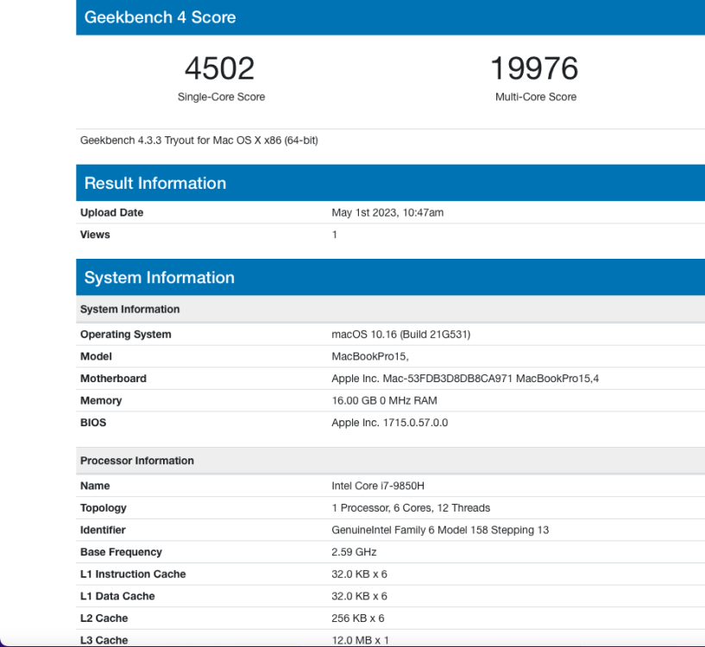
Task: Click the Upload Date value May 1st 2023
Action: click(x=387, y=213)
